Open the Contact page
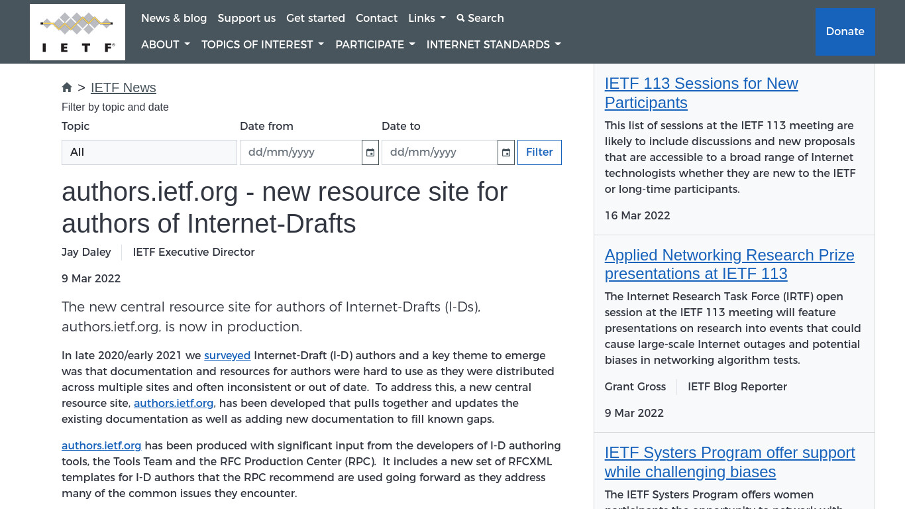Screen dimensions: 905x509 click(376, 18)
